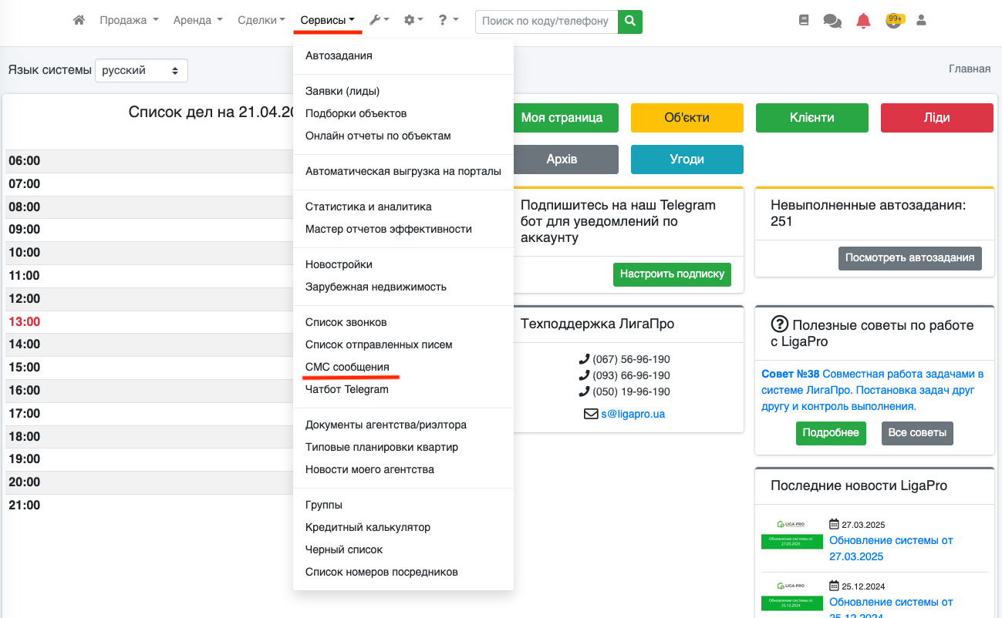Image resolution: width=1002 pixels, height=618 pixels.
Task: Select СМС сообщения from menu
Action: pos(347,367)
